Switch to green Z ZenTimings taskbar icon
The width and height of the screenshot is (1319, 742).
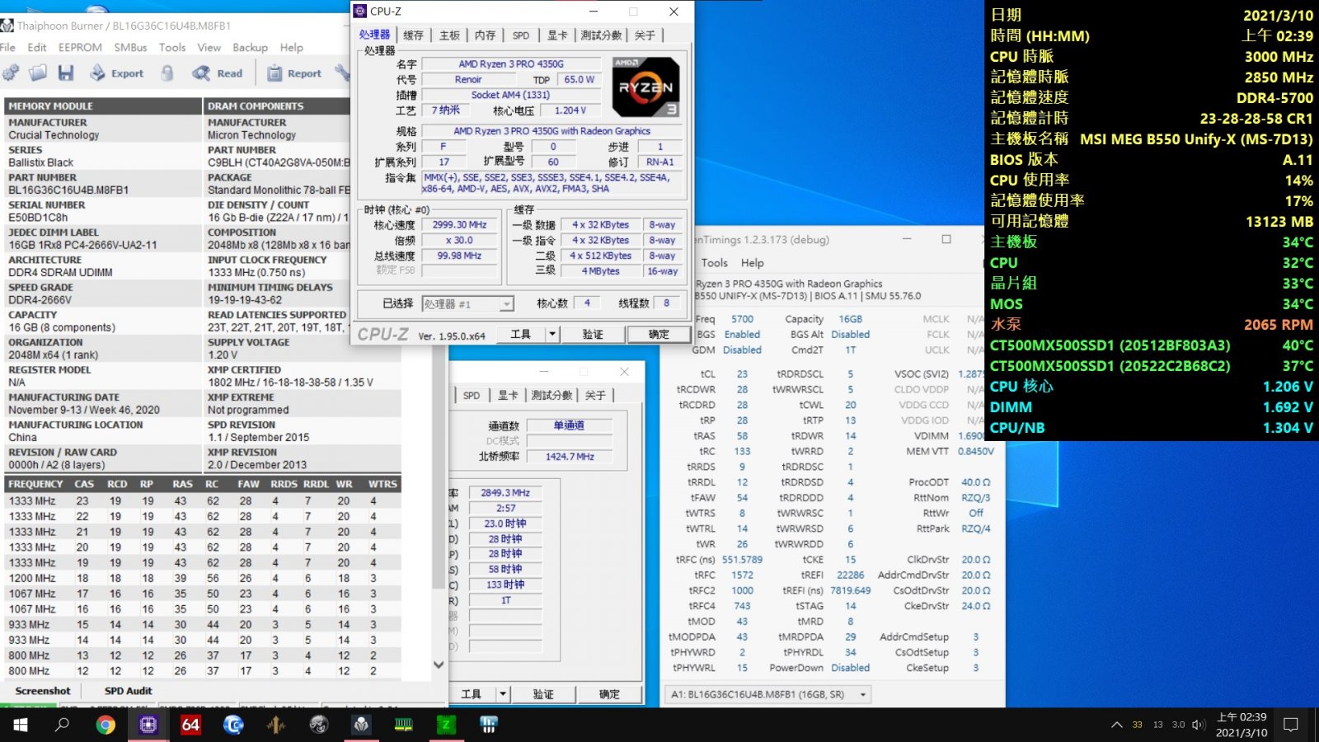pos(446,725)
